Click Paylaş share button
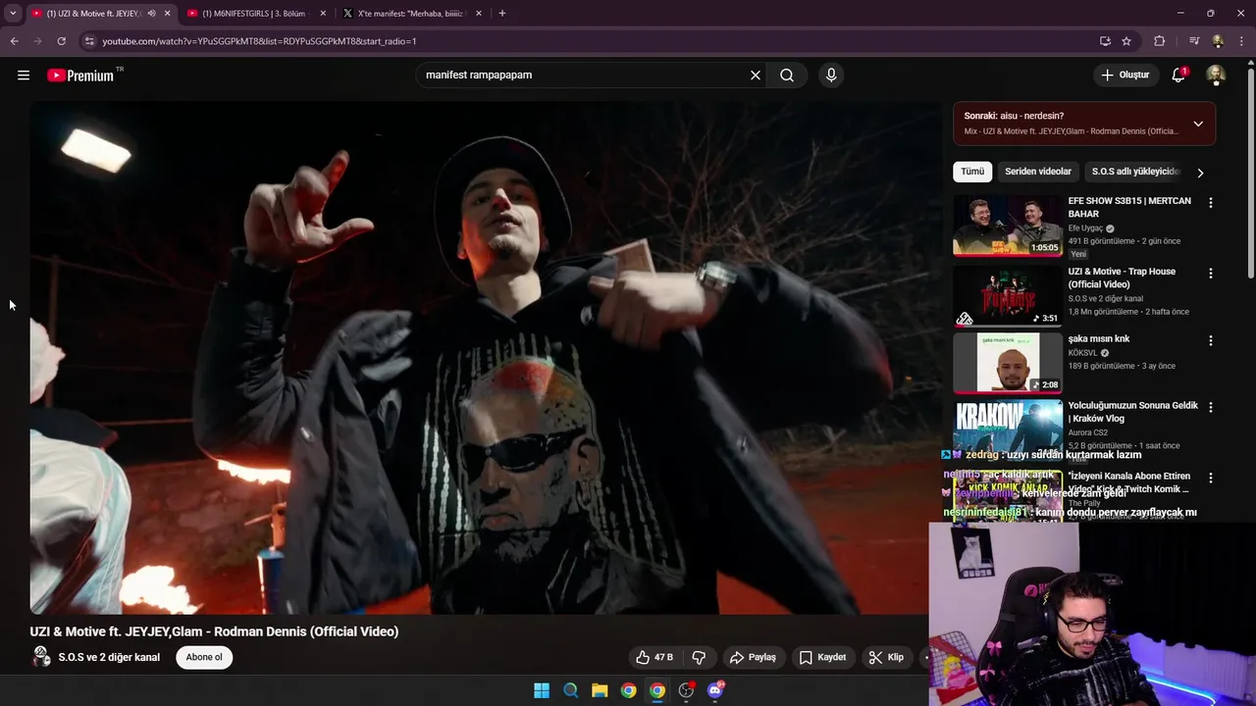 [x=753, y=657]
